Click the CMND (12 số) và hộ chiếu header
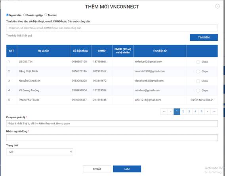225x176 pixels. click(123, 51)
